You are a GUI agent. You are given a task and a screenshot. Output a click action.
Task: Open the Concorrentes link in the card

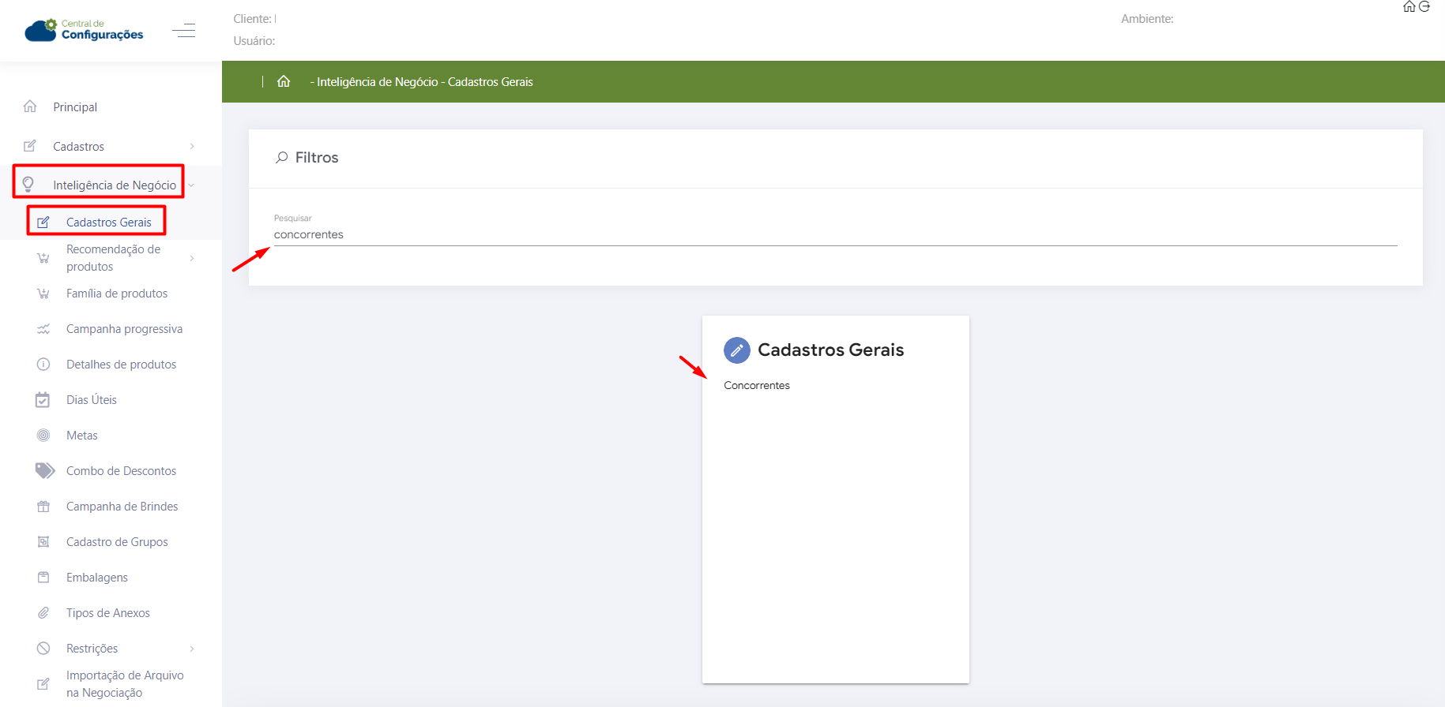pos(757,386)
